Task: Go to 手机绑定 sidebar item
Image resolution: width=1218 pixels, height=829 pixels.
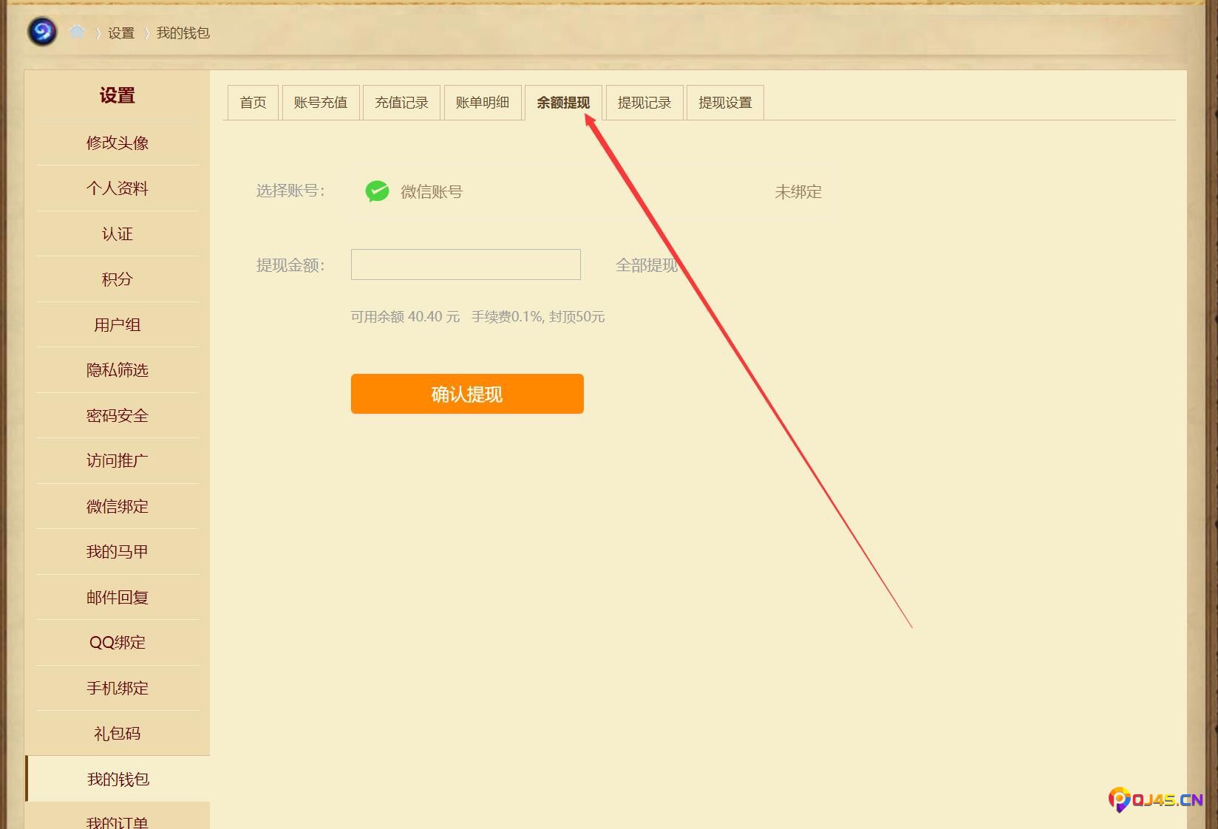Action: point(117,688)
